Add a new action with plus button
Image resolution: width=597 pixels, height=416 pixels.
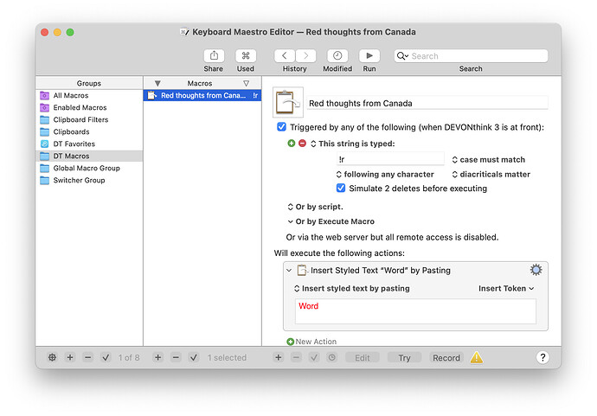(x=279, y=357)
